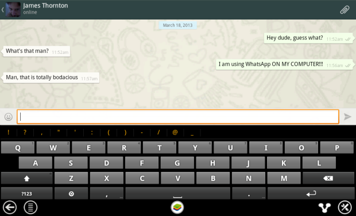Click the message text input field
The image size is (356, 216).
(x=178, y=117)
